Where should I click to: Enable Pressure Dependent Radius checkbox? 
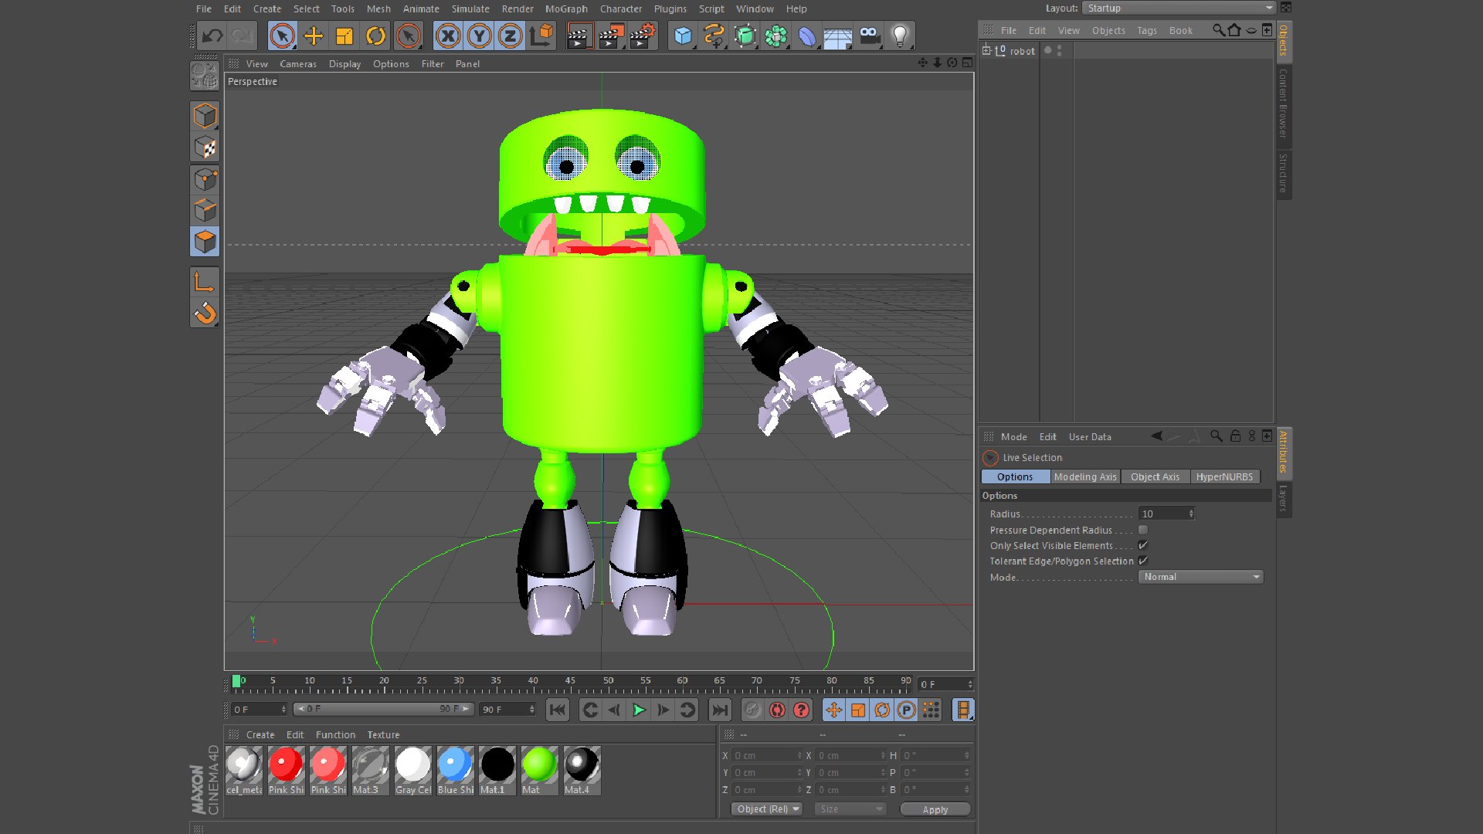(x=1143, y=530)
